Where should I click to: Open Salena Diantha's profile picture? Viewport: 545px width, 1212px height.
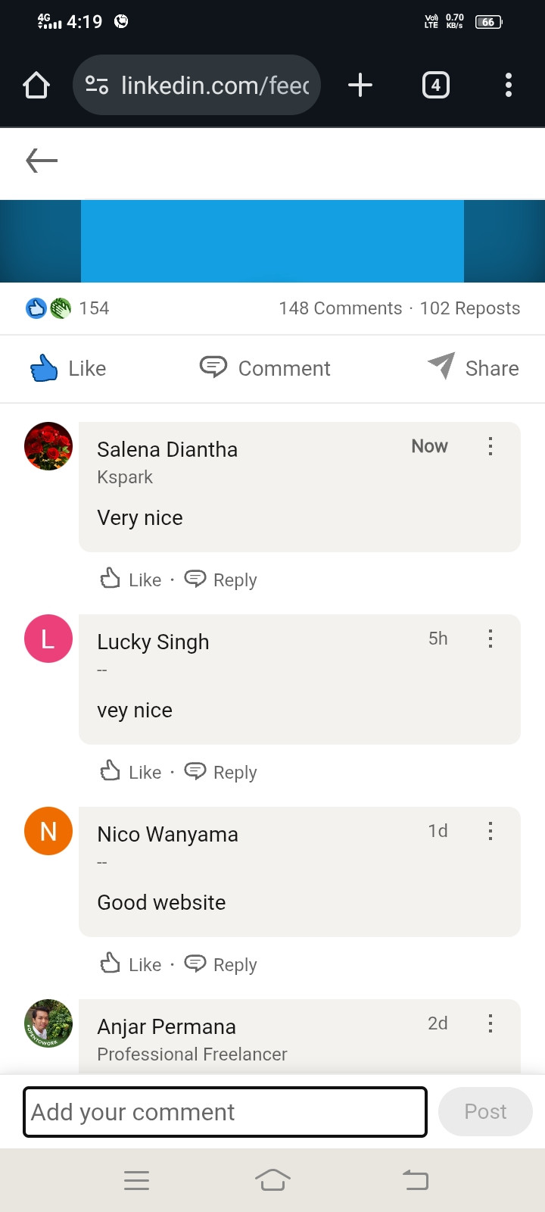[x=48, y=446]
